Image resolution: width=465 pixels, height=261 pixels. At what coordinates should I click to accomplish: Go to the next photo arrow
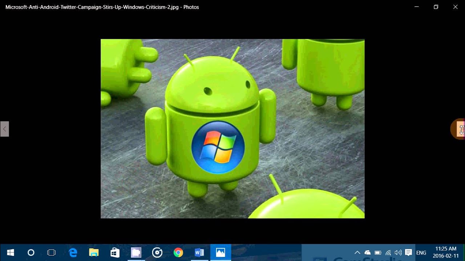(x=461, y=129)
